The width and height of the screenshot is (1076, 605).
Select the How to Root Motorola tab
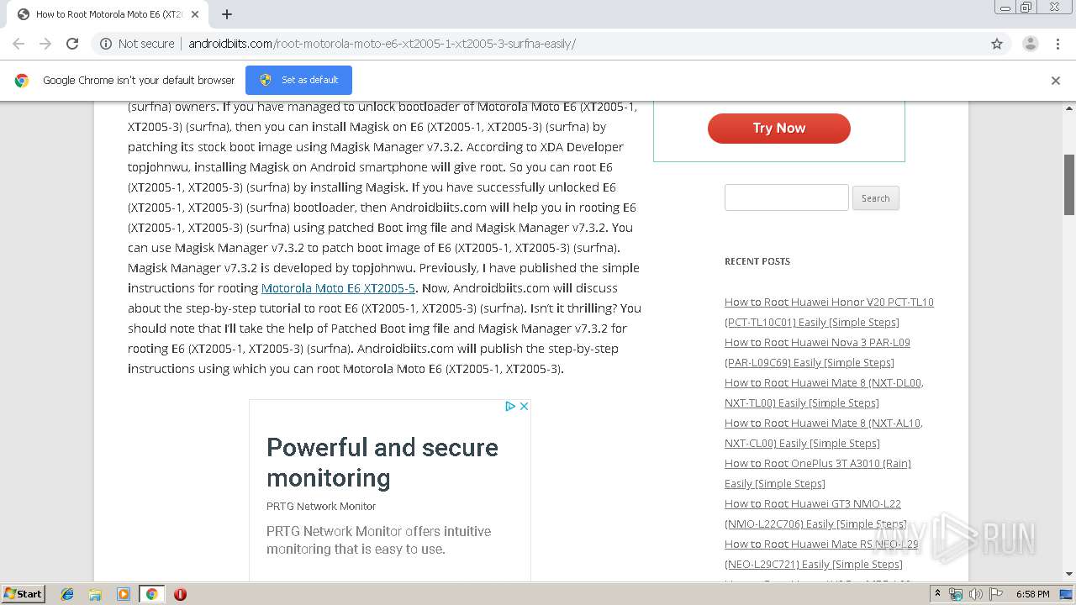point(108,14)
